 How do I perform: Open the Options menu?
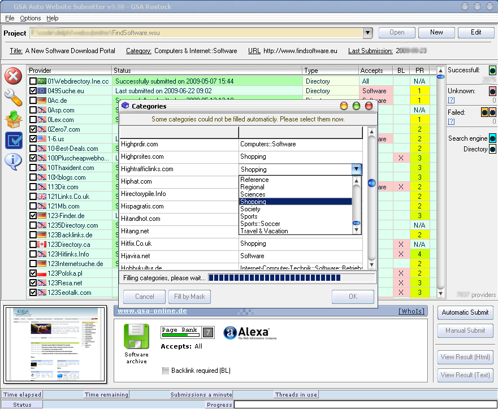click(x=31, y=19)
